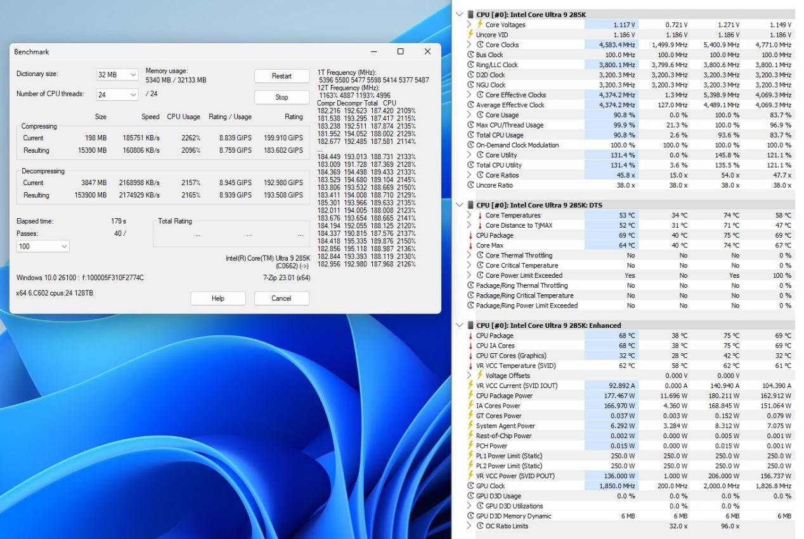Viewport: 804px width, 539px height.
Task: Click the thermometer icon next to VR VCC Temperature
Action: tap(470, 366)
